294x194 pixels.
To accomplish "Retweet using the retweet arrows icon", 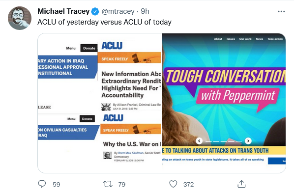I will (x=108, y=184).
